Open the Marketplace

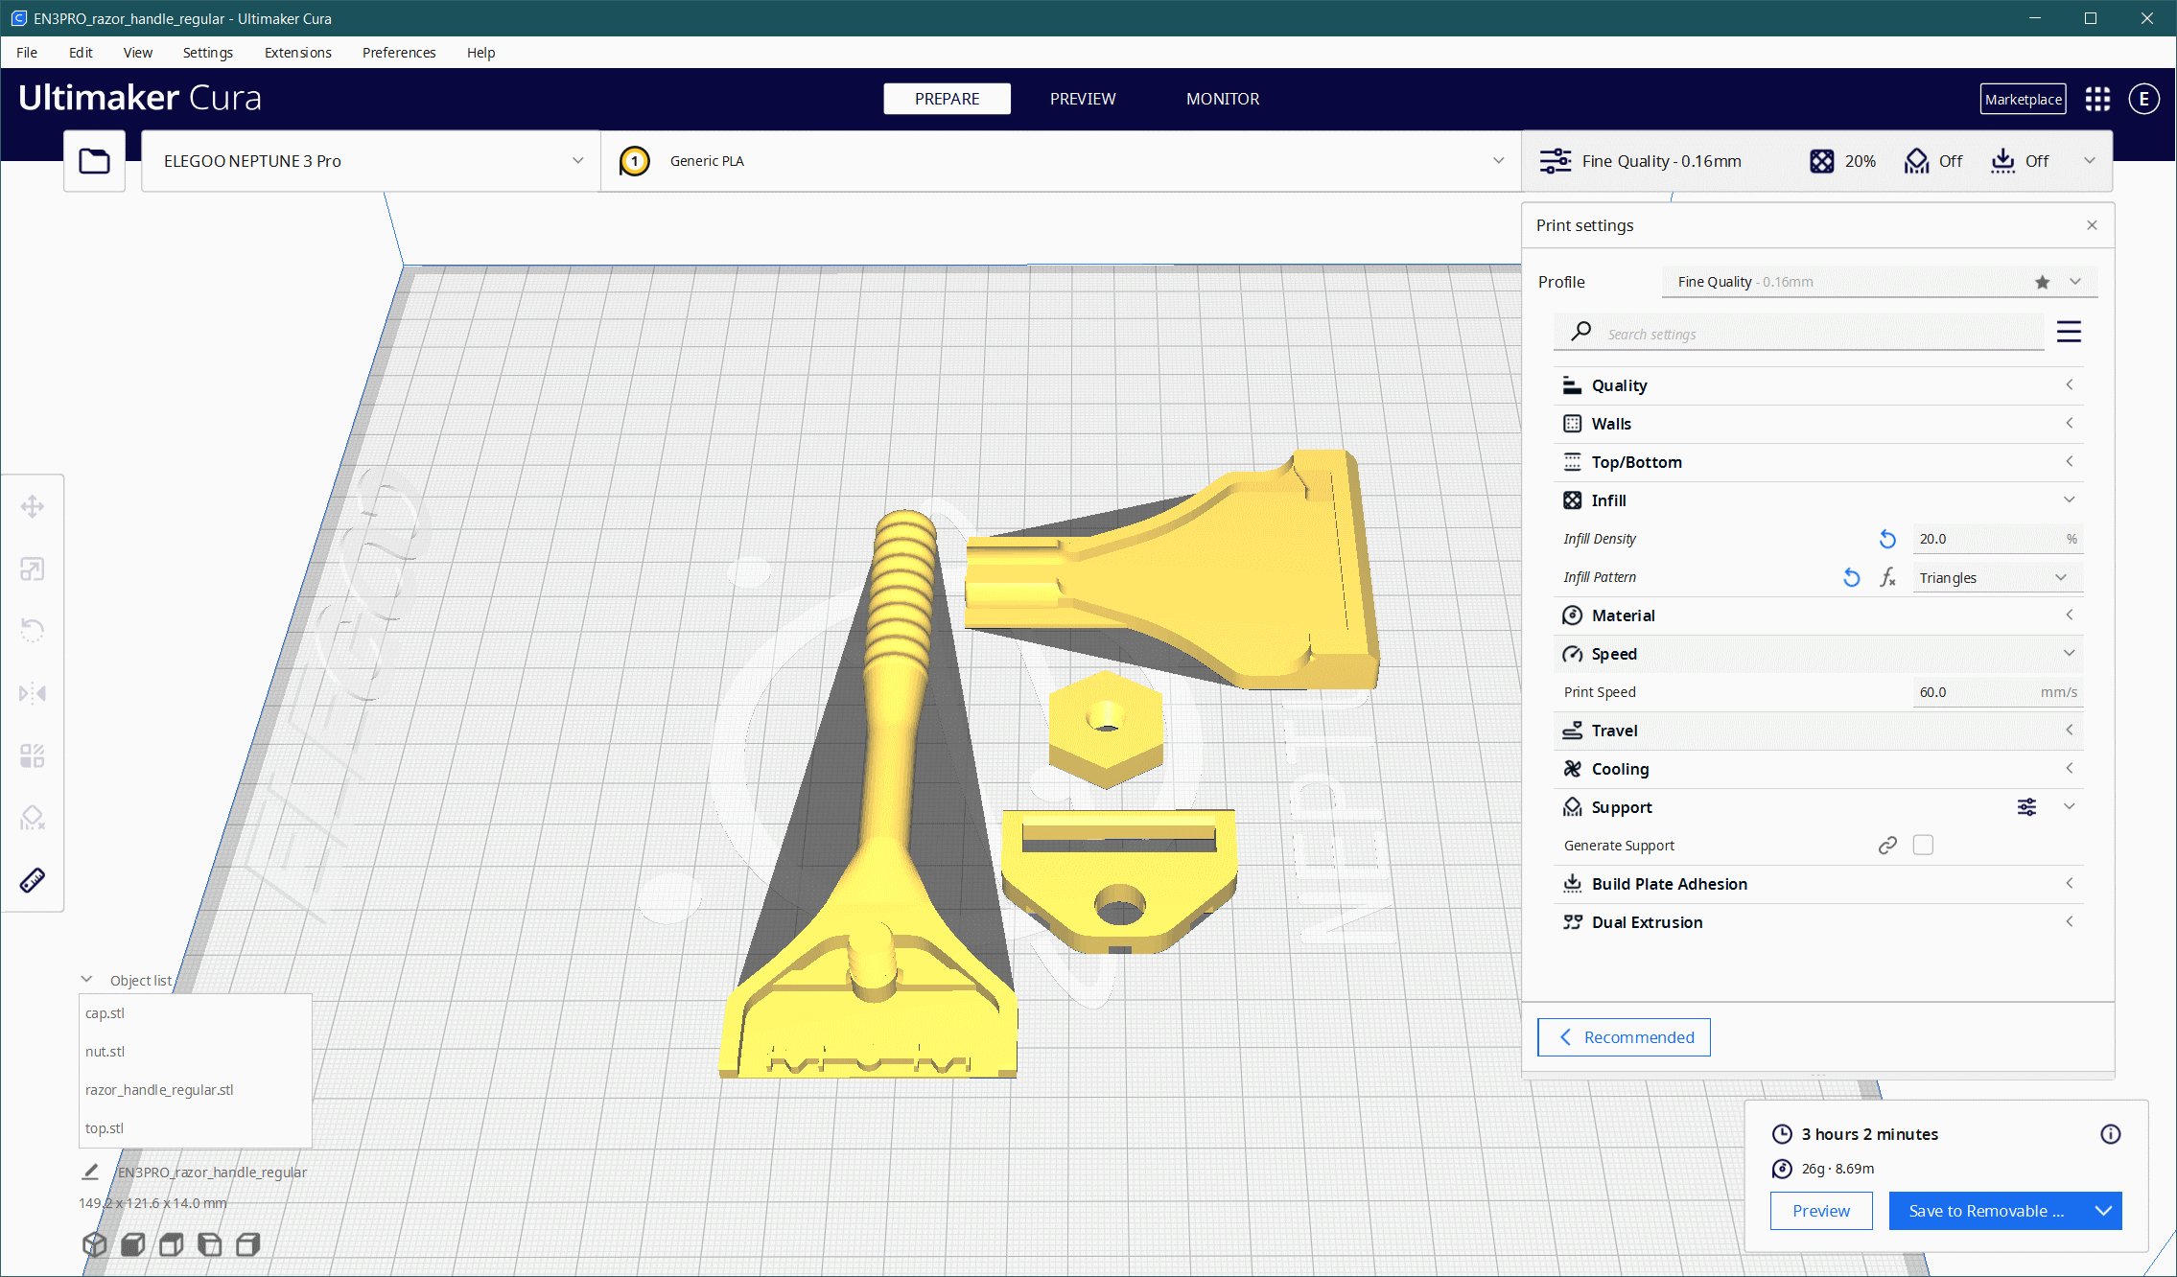pyautogui.click(x=2023, y=99)
